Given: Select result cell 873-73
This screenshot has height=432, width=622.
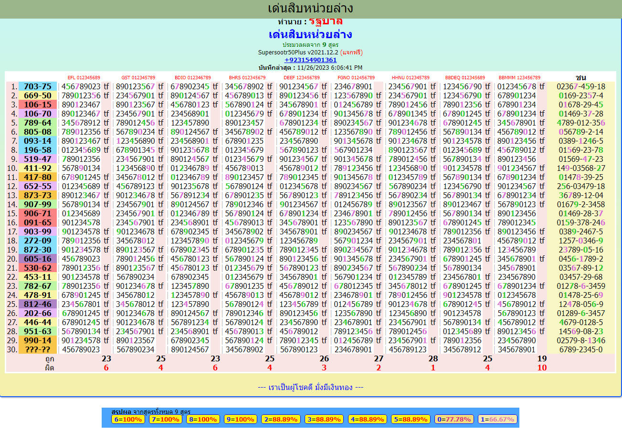Looking at the screenshot, I should pos(38,195).
